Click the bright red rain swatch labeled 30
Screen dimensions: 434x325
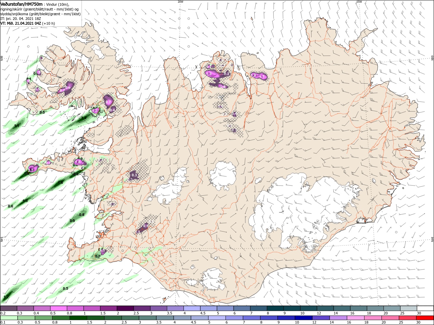click(425, 318)
